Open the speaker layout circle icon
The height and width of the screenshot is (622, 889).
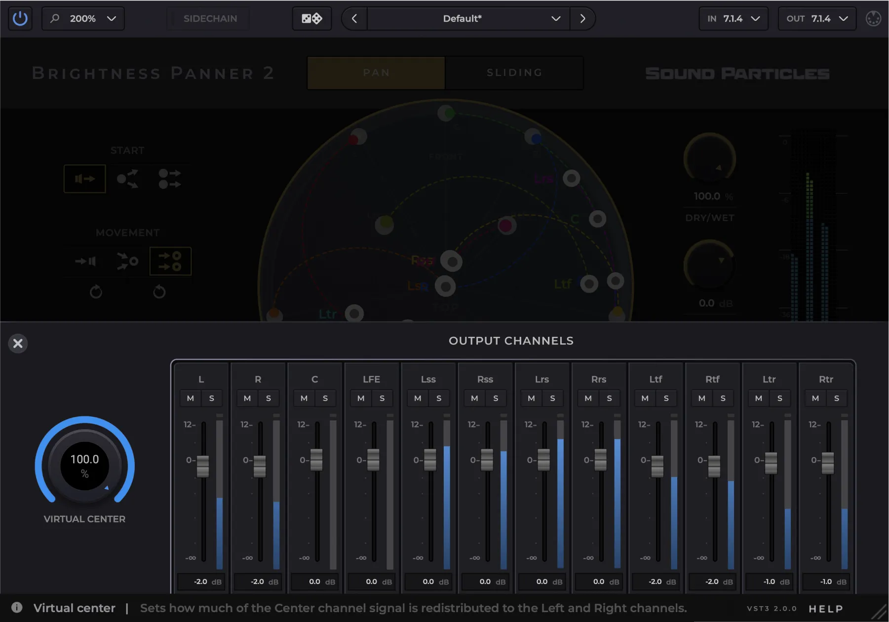pos(873,19)
